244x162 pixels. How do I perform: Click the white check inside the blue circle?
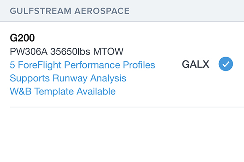coord(226,64)
